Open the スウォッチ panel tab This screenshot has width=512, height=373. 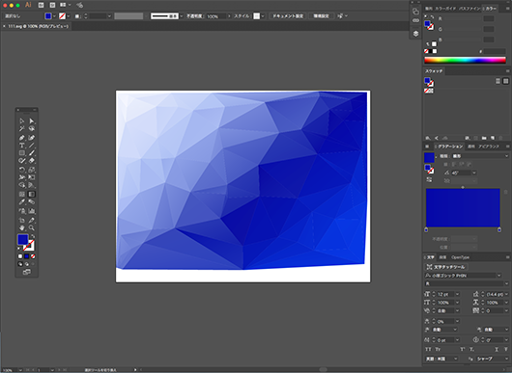click(x=434, y=71)
